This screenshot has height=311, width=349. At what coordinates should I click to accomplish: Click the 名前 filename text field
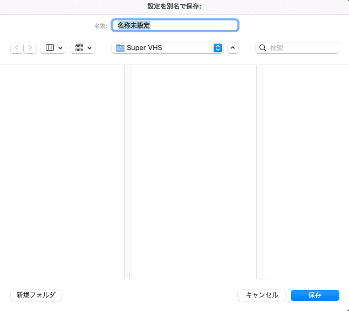point(175,25)
